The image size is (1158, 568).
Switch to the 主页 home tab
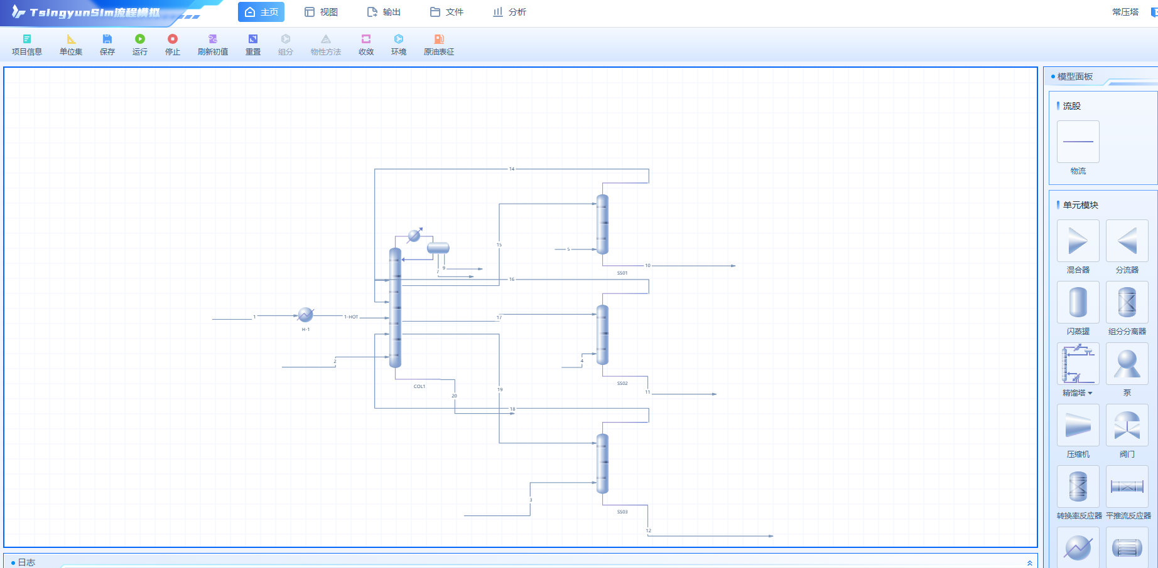click(x=261, y=12)
